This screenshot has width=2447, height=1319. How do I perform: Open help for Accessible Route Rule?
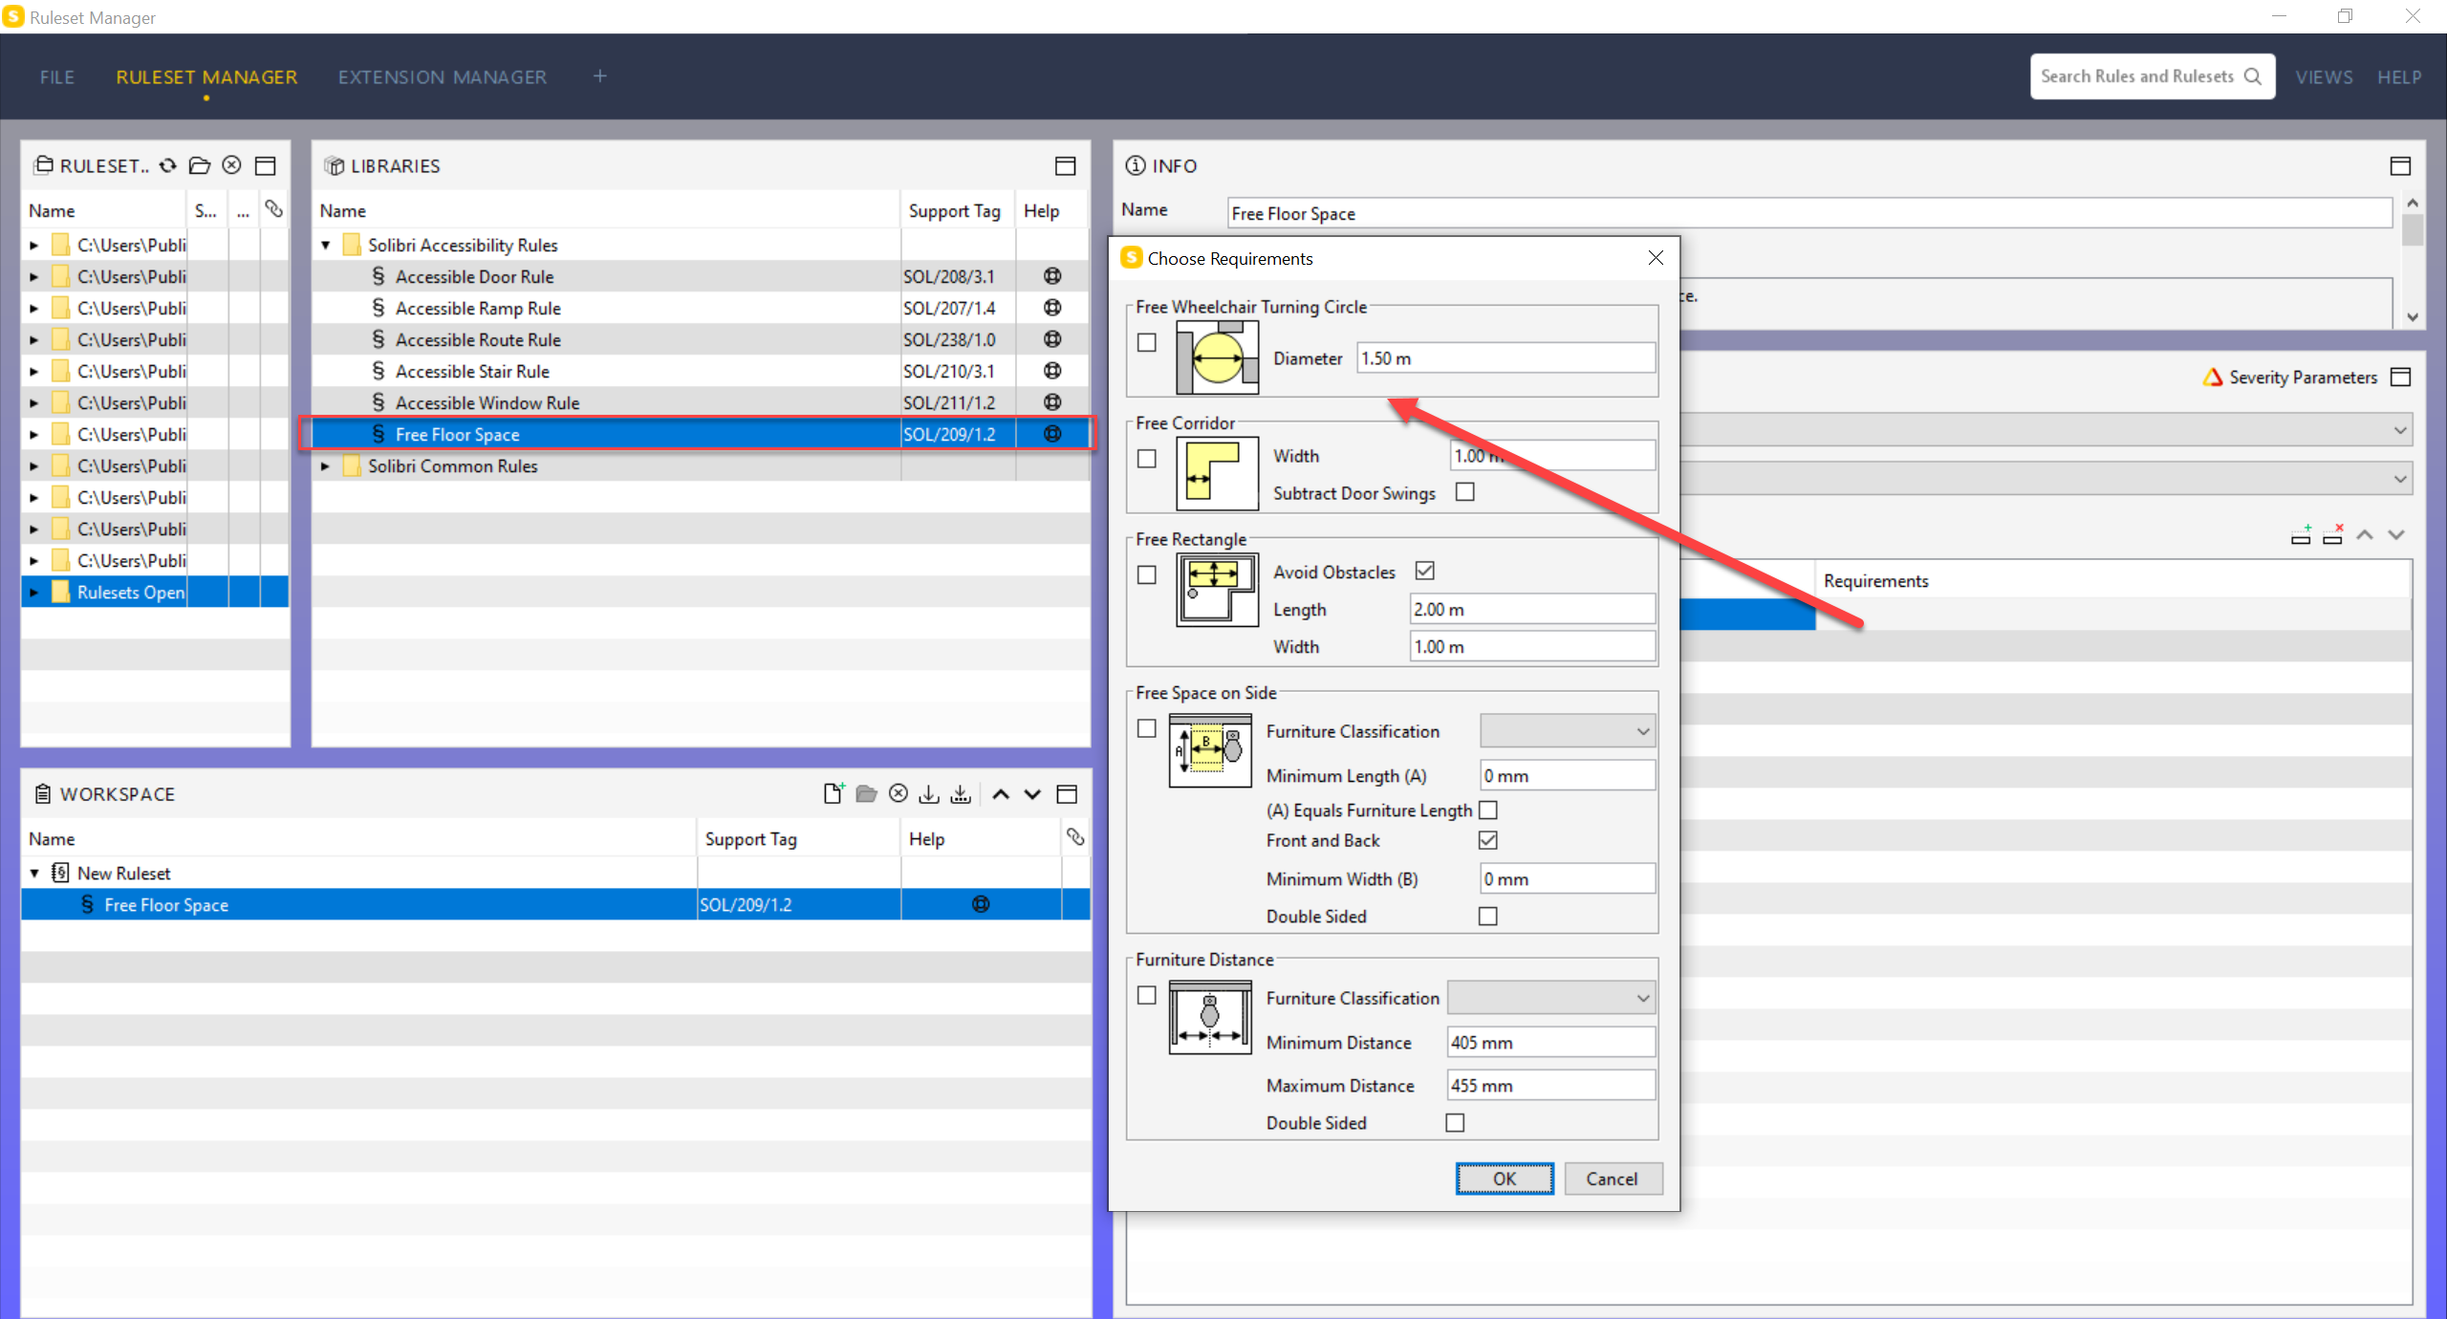tap(1052, 339)
